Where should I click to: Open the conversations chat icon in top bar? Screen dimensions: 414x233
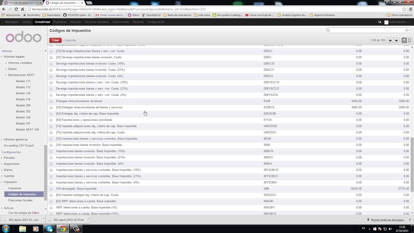click(379, 22)
